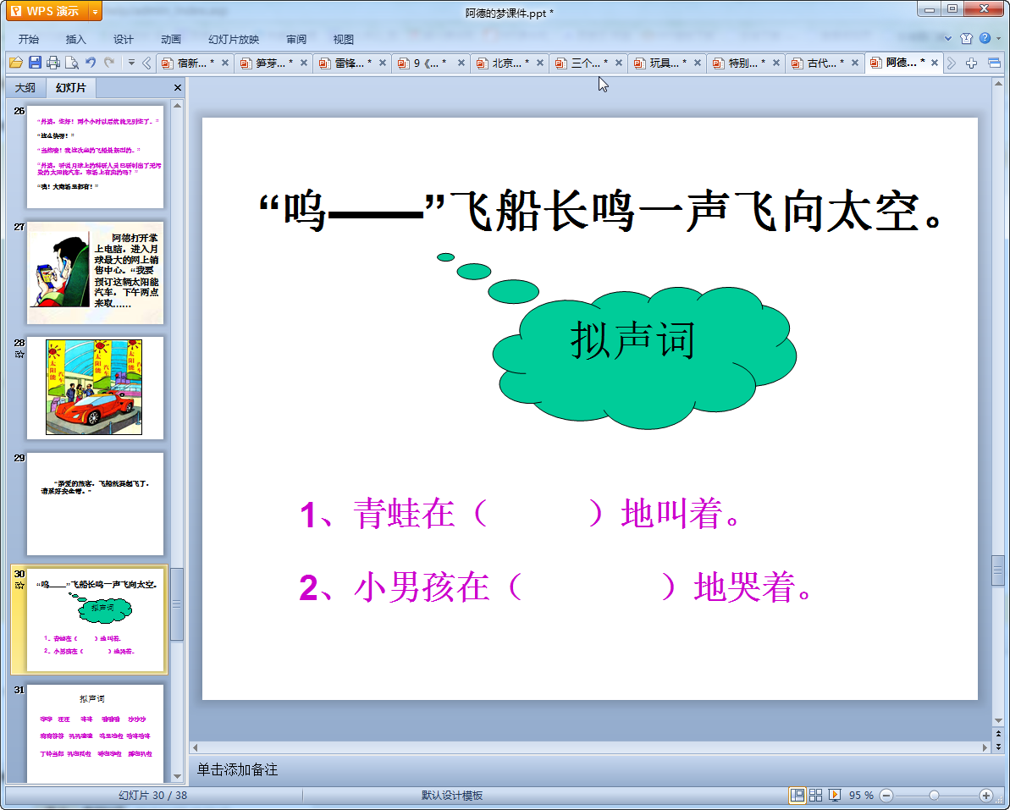Close the slide thumbnail pane
Viewport: 1010px width, 810px height.
click(x=178, y=87)
